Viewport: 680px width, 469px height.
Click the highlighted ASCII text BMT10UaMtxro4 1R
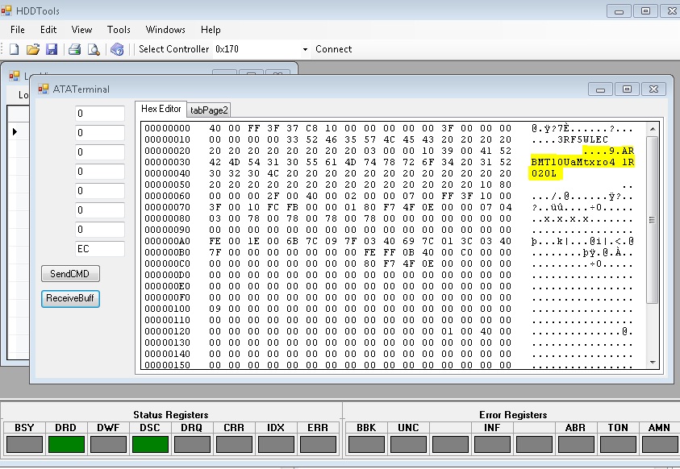[582, 163]
